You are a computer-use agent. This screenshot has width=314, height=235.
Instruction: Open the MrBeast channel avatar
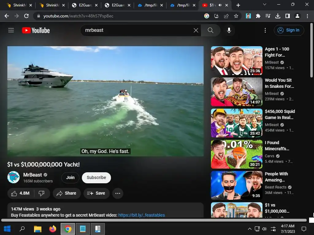click(x=13, y=177)
